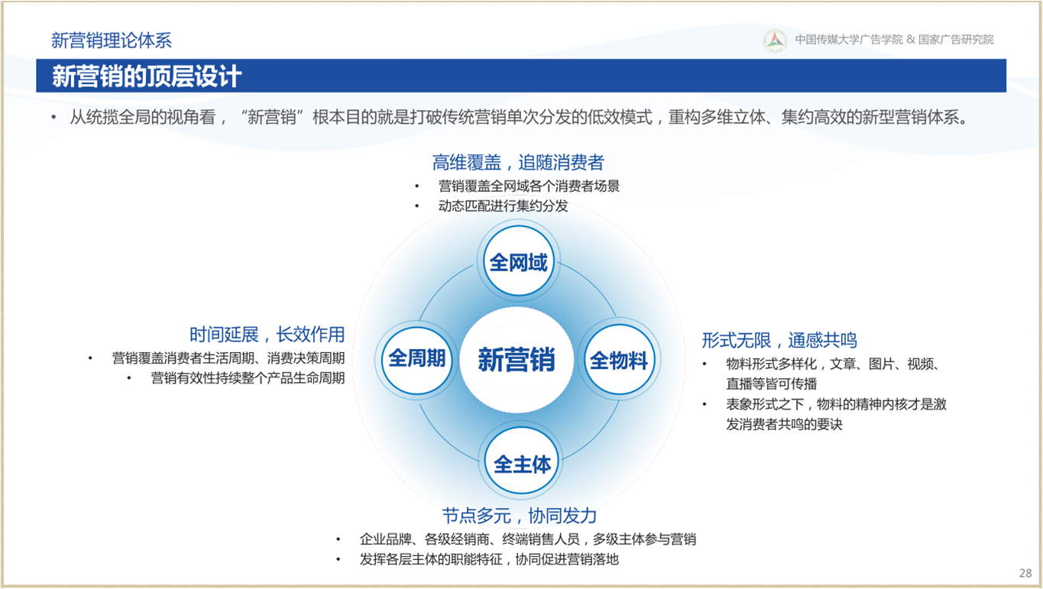This screenshot has width=1043, height=589.
Task: Click the 全主体 circle node
Action: (522, 463)
